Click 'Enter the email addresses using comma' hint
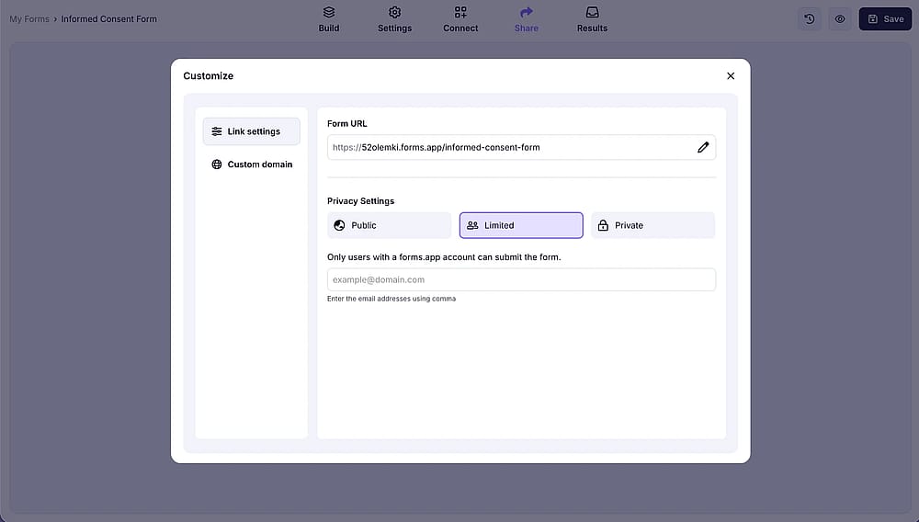Image resolution: width=919 pixels, height=522 pixels. pos(391,299)
